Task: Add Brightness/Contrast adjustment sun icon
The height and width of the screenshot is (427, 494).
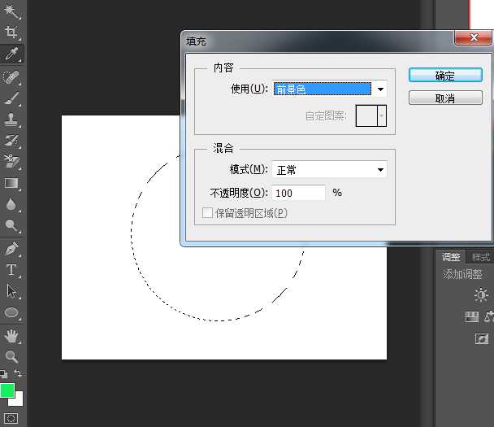Action: click(481, 295)
